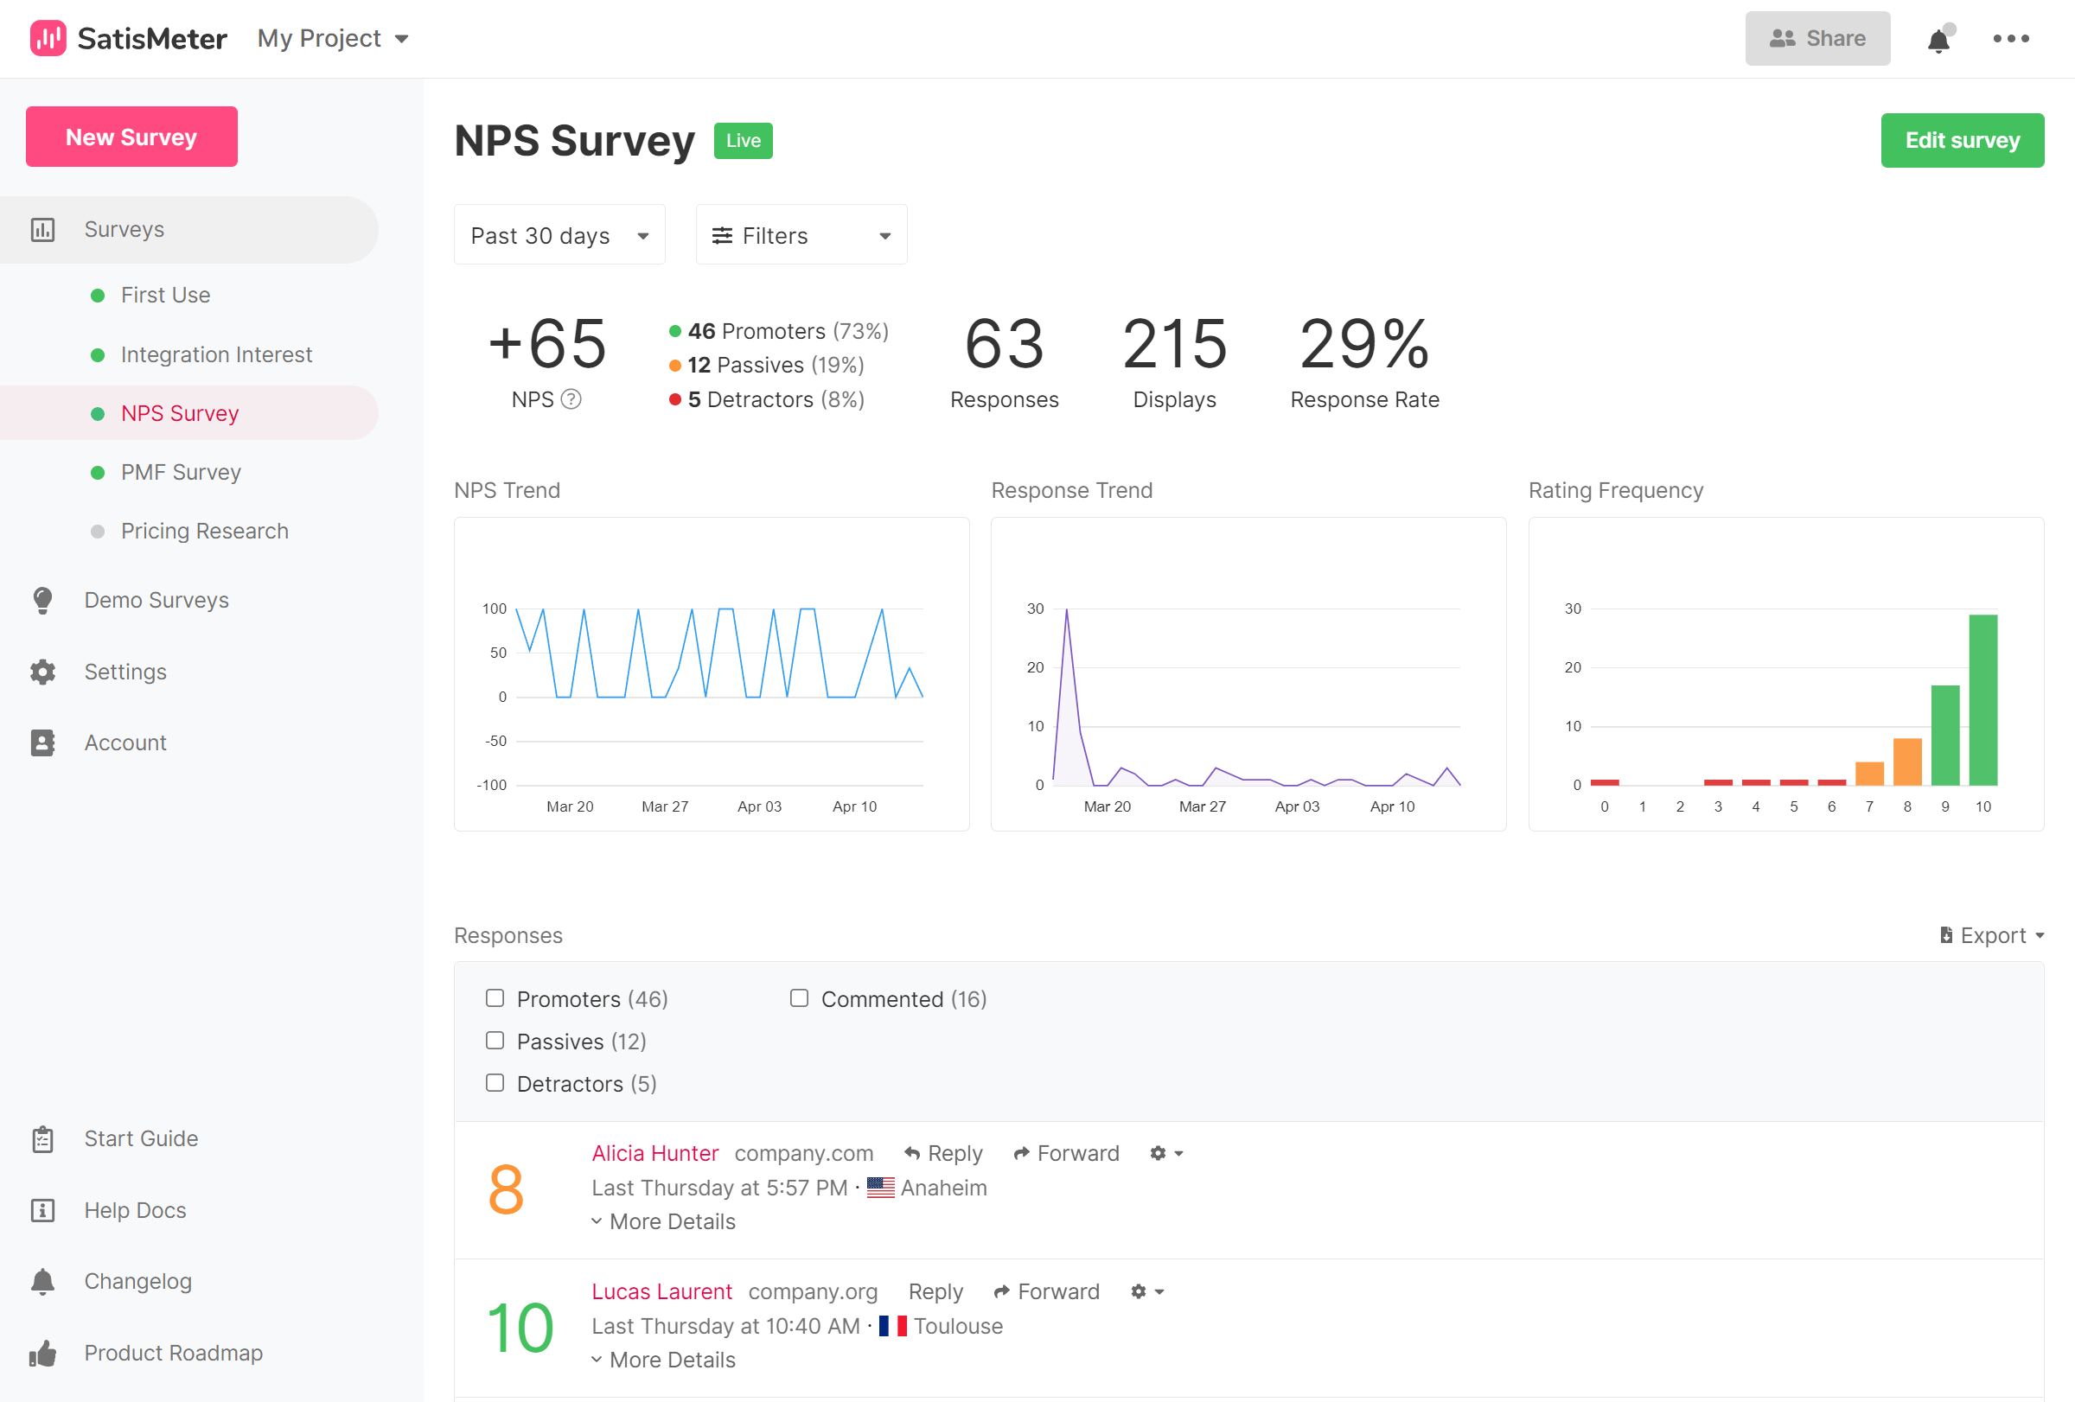The width and height of the screenshot is (2075, 1402).
Task: Click the Surveys sidebar icon
Action: (x=44, y=228)
